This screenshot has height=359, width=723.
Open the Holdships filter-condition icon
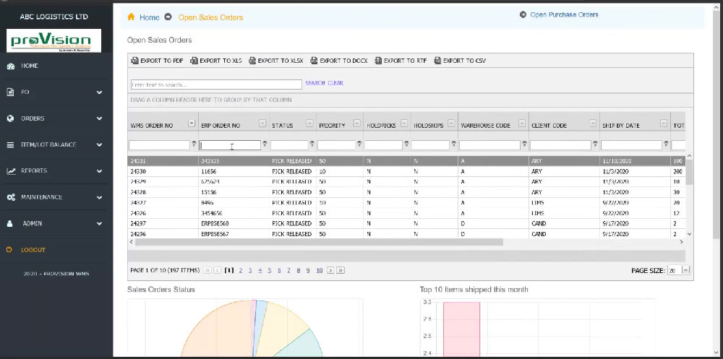click(454, 144)
